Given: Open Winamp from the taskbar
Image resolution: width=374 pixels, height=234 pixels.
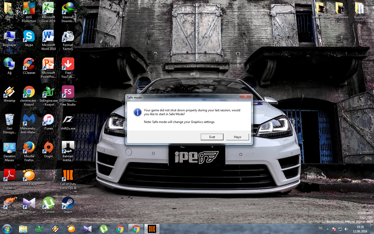Looking at the screenshot, I should click(x=55, y=229).
